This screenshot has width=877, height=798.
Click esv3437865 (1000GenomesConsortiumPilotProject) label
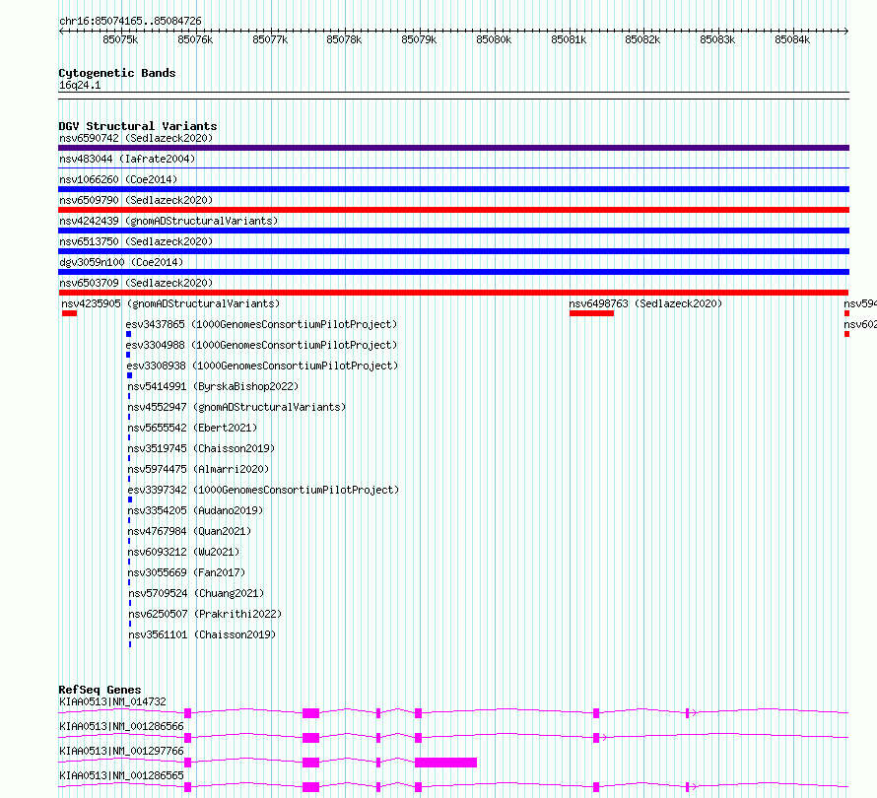pos(261,324)
